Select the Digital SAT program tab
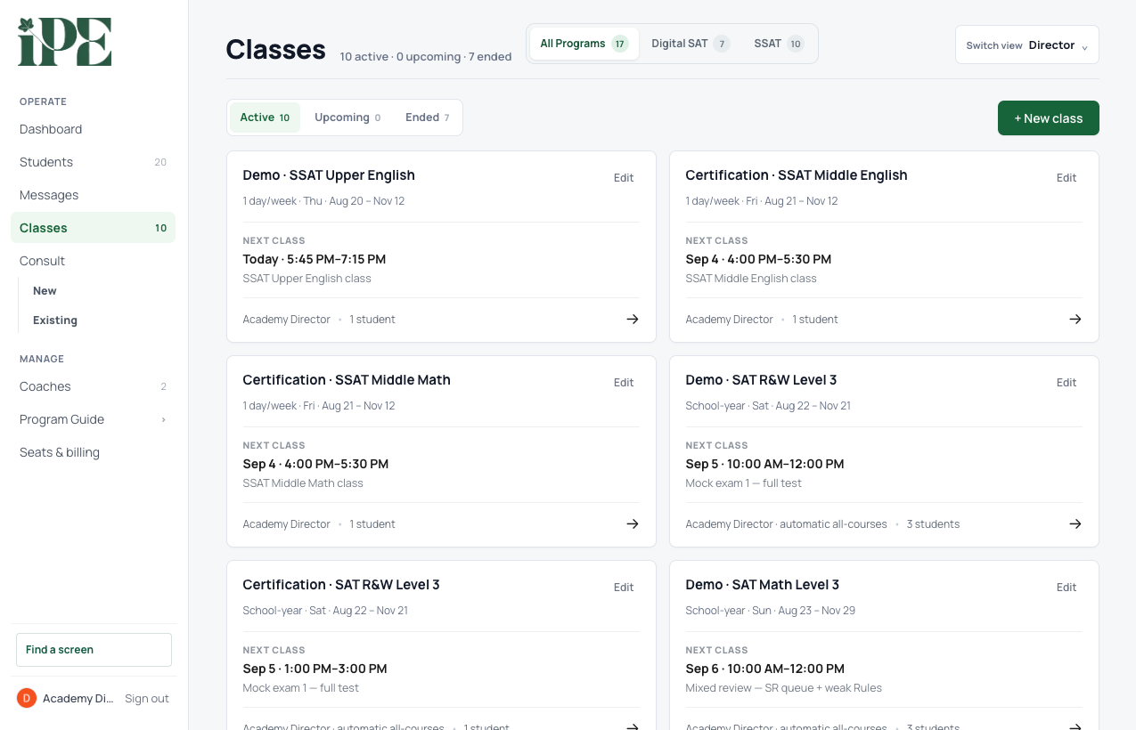This screenshot has height=730, width=1136. coord(690,44)
